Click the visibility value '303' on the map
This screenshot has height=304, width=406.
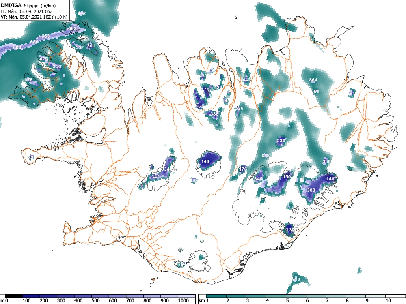(311, 190)
